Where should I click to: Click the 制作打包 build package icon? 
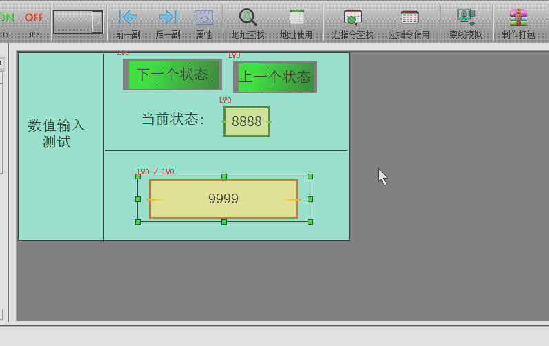click(x=518, y=18)
